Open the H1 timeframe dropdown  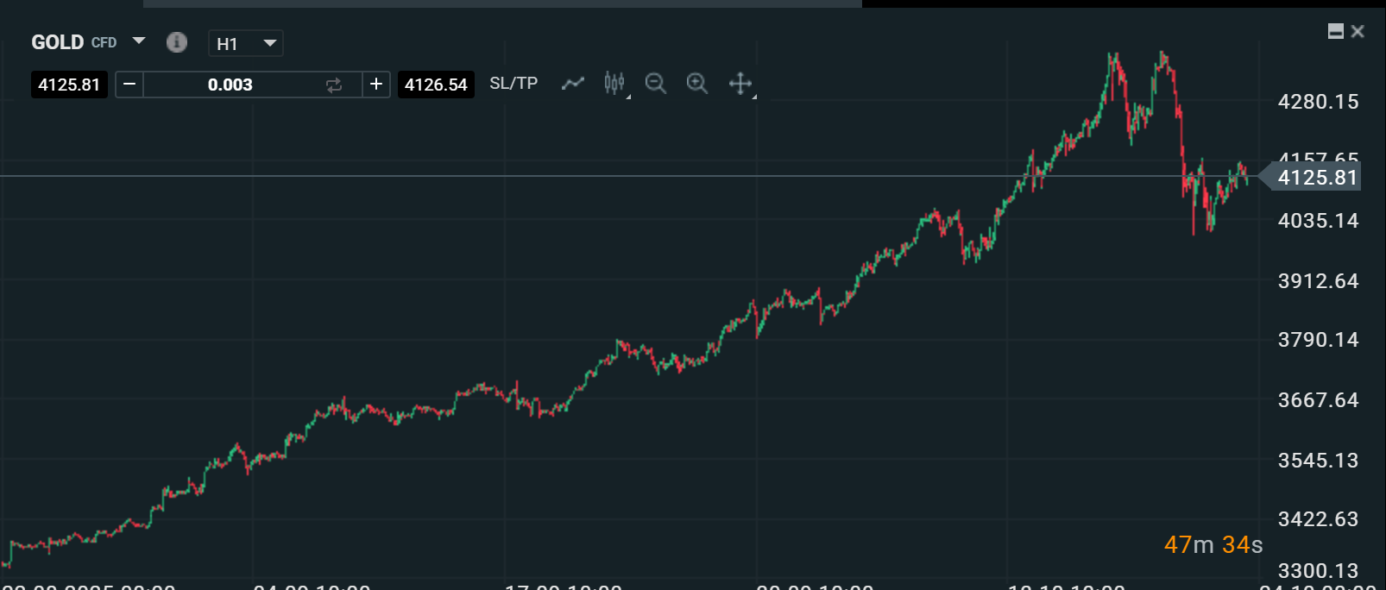pos(246,43)
